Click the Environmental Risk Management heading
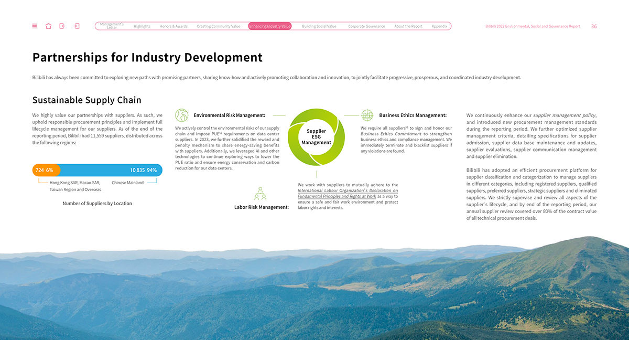Viewport: 629px width, 340px height. 229,115
